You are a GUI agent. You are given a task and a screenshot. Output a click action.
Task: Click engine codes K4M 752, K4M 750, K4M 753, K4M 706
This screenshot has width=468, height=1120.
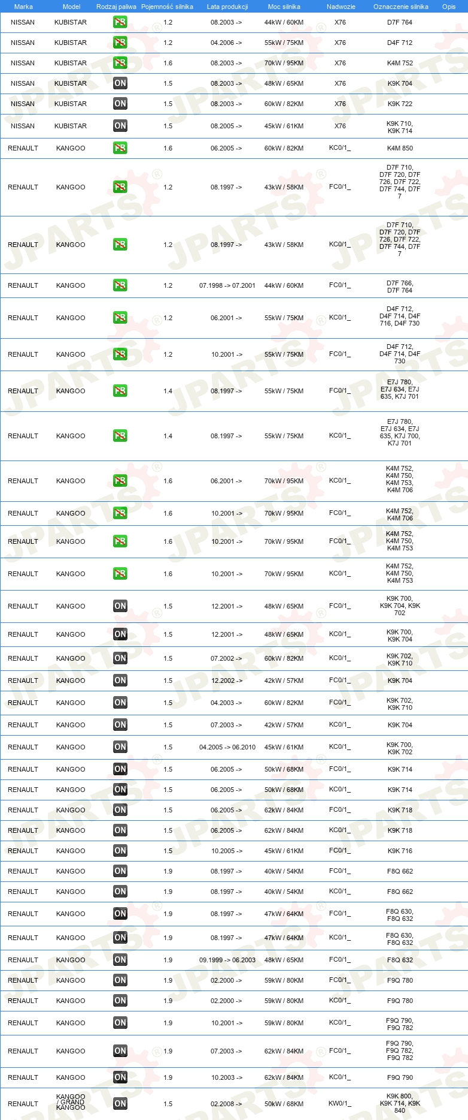click(400, 479)
